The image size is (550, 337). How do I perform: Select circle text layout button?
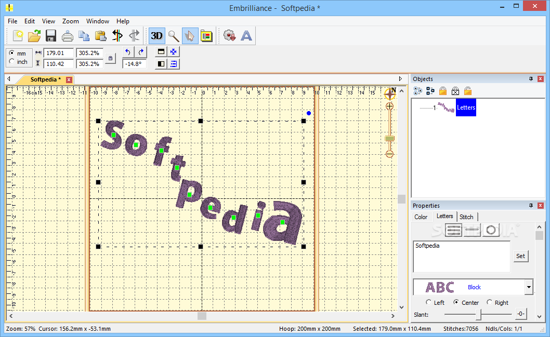tap(491, 230)
